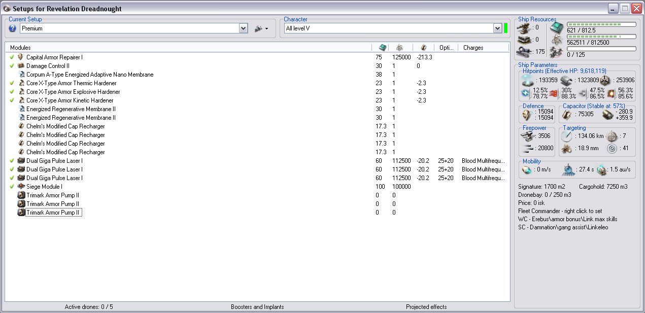Toggle the active checkmark for Capital Armor Repairer I
This screenshot has width=645, height=313.
tap(12, 57)
